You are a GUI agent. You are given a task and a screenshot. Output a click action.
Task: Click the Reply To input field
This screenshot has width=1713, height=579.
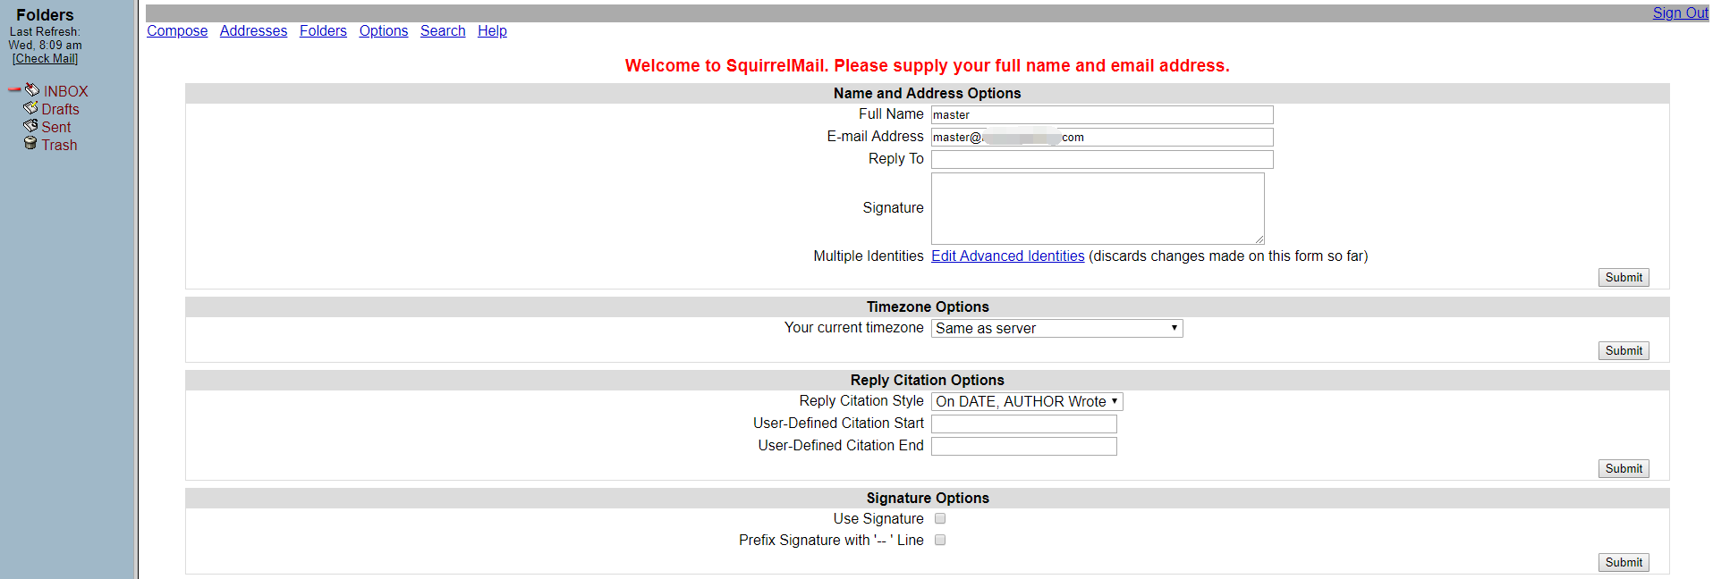(x=1102, y=160)
